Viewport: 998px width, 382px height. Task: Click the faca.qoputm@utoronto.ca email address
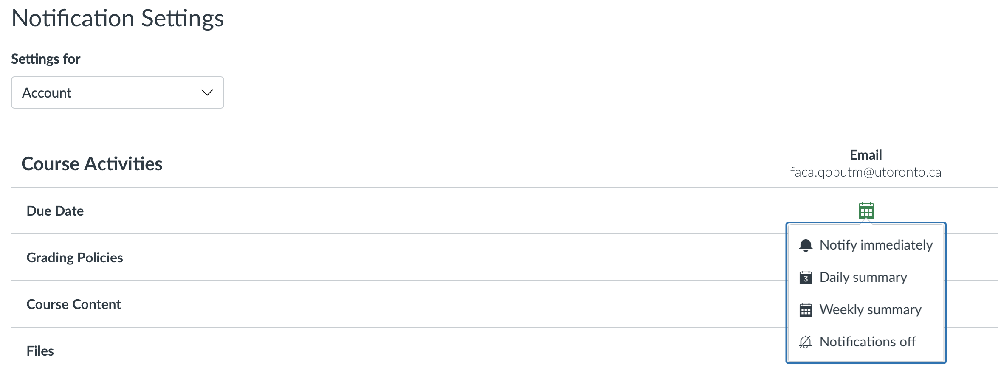[x=866, y=172]
